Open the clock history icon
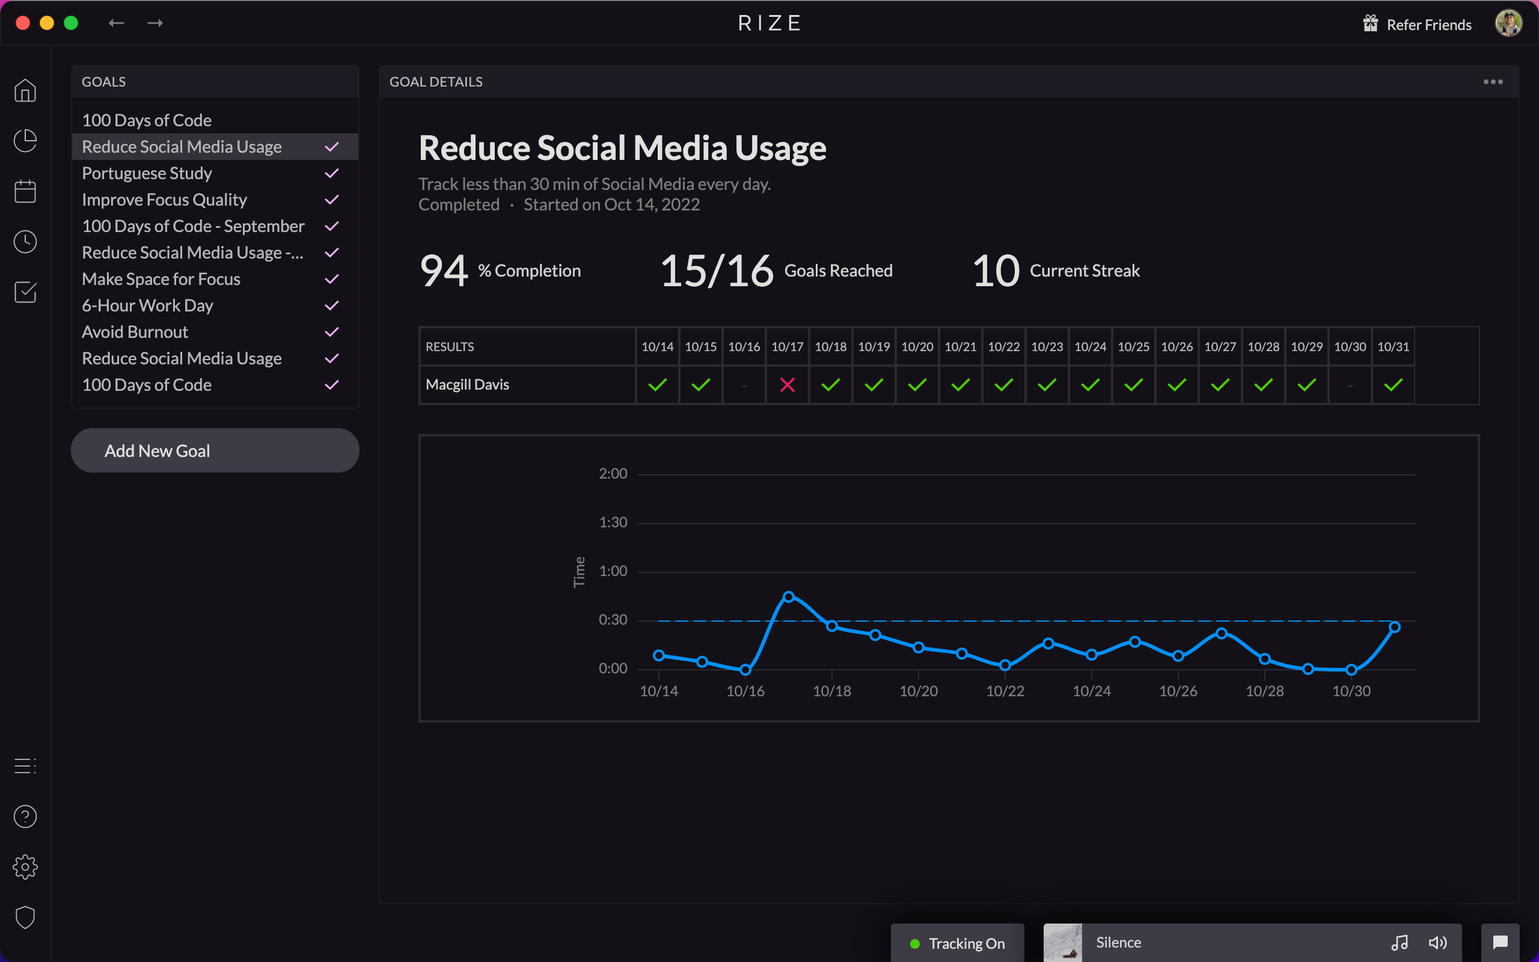Screen dimensions: 1539x962 (x=25, y=242)
